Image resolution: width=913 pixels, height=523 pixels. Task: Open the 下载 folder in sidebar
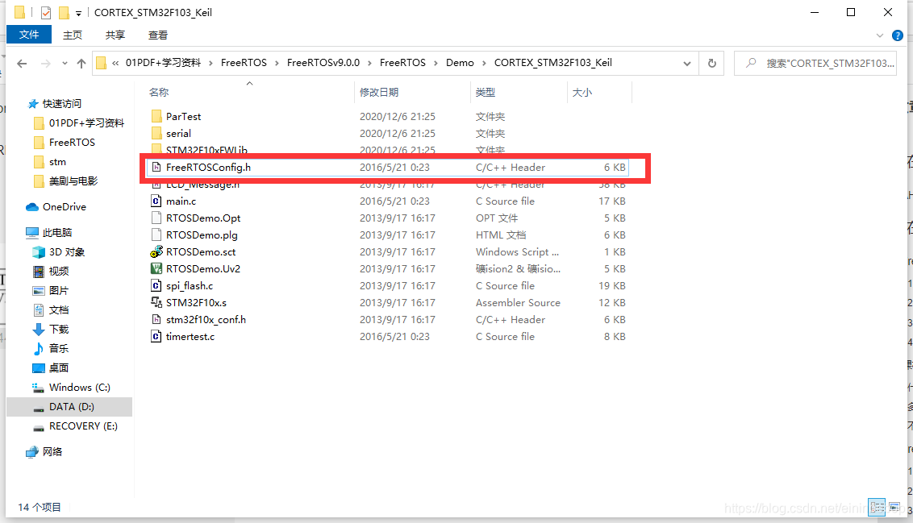click(58, 329)
